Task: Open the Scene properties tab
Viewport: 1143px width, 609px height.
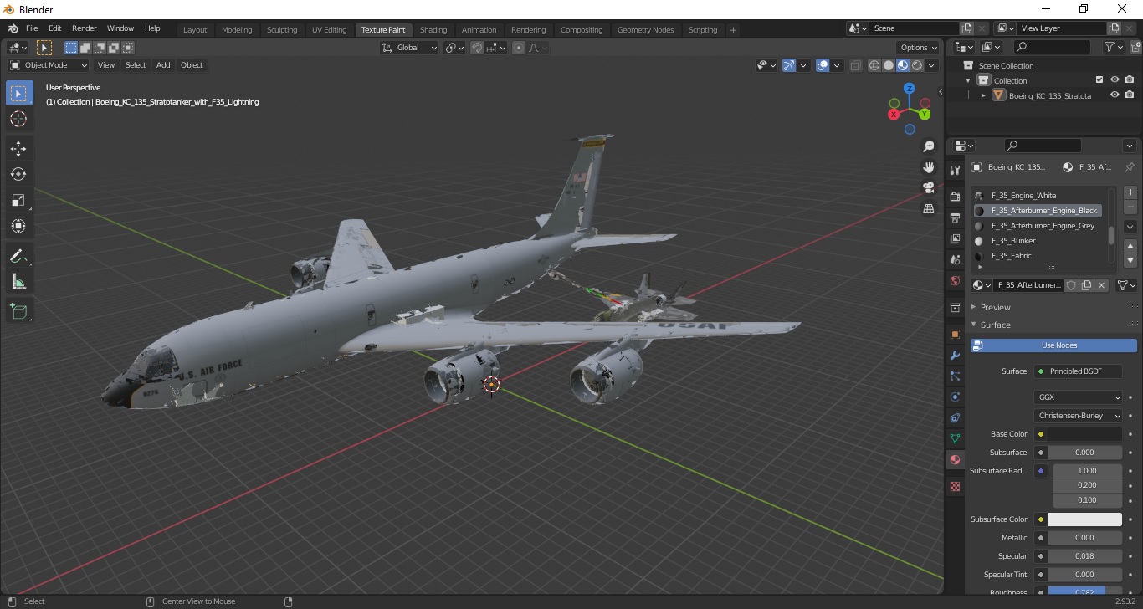Action: 955,259
